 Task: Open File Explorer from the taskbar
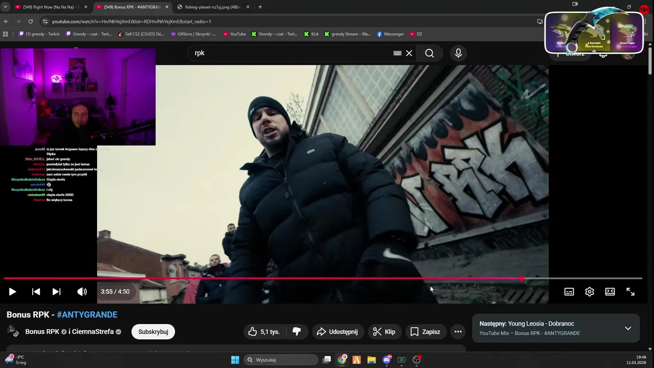(371, 360)
